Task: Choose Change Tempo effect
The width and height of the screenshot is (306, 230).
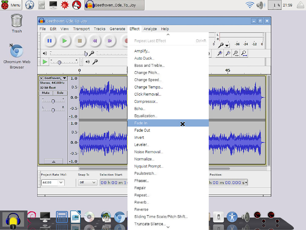Action: [168, 87]
